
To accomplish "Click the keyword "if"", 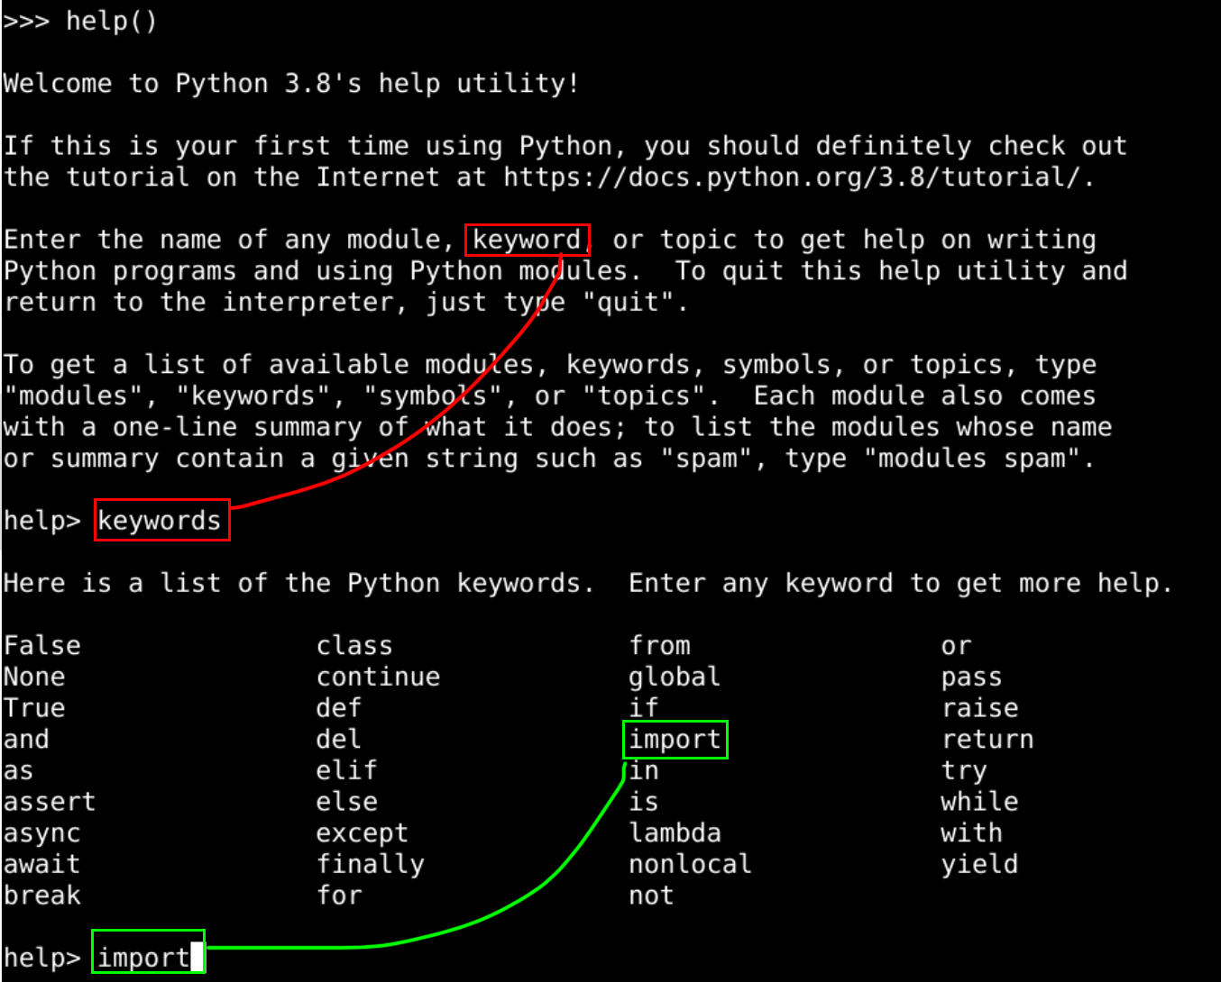I will pyautogui.click(x=644, y=708).
